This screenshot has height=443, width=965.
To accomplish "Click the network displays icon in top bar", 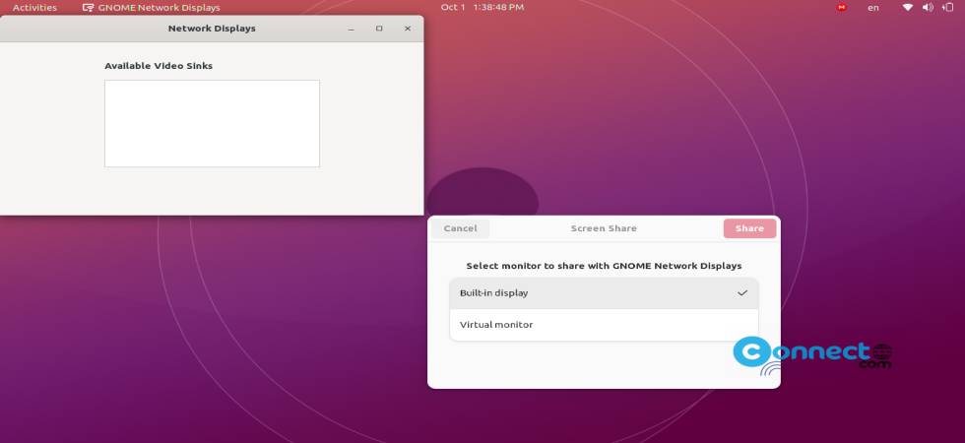I will click(x=88, y=8).
